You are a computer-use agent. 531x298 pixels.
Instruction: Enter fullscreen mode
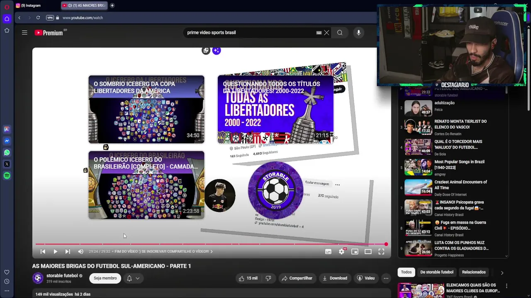click(x=381, y=251)
